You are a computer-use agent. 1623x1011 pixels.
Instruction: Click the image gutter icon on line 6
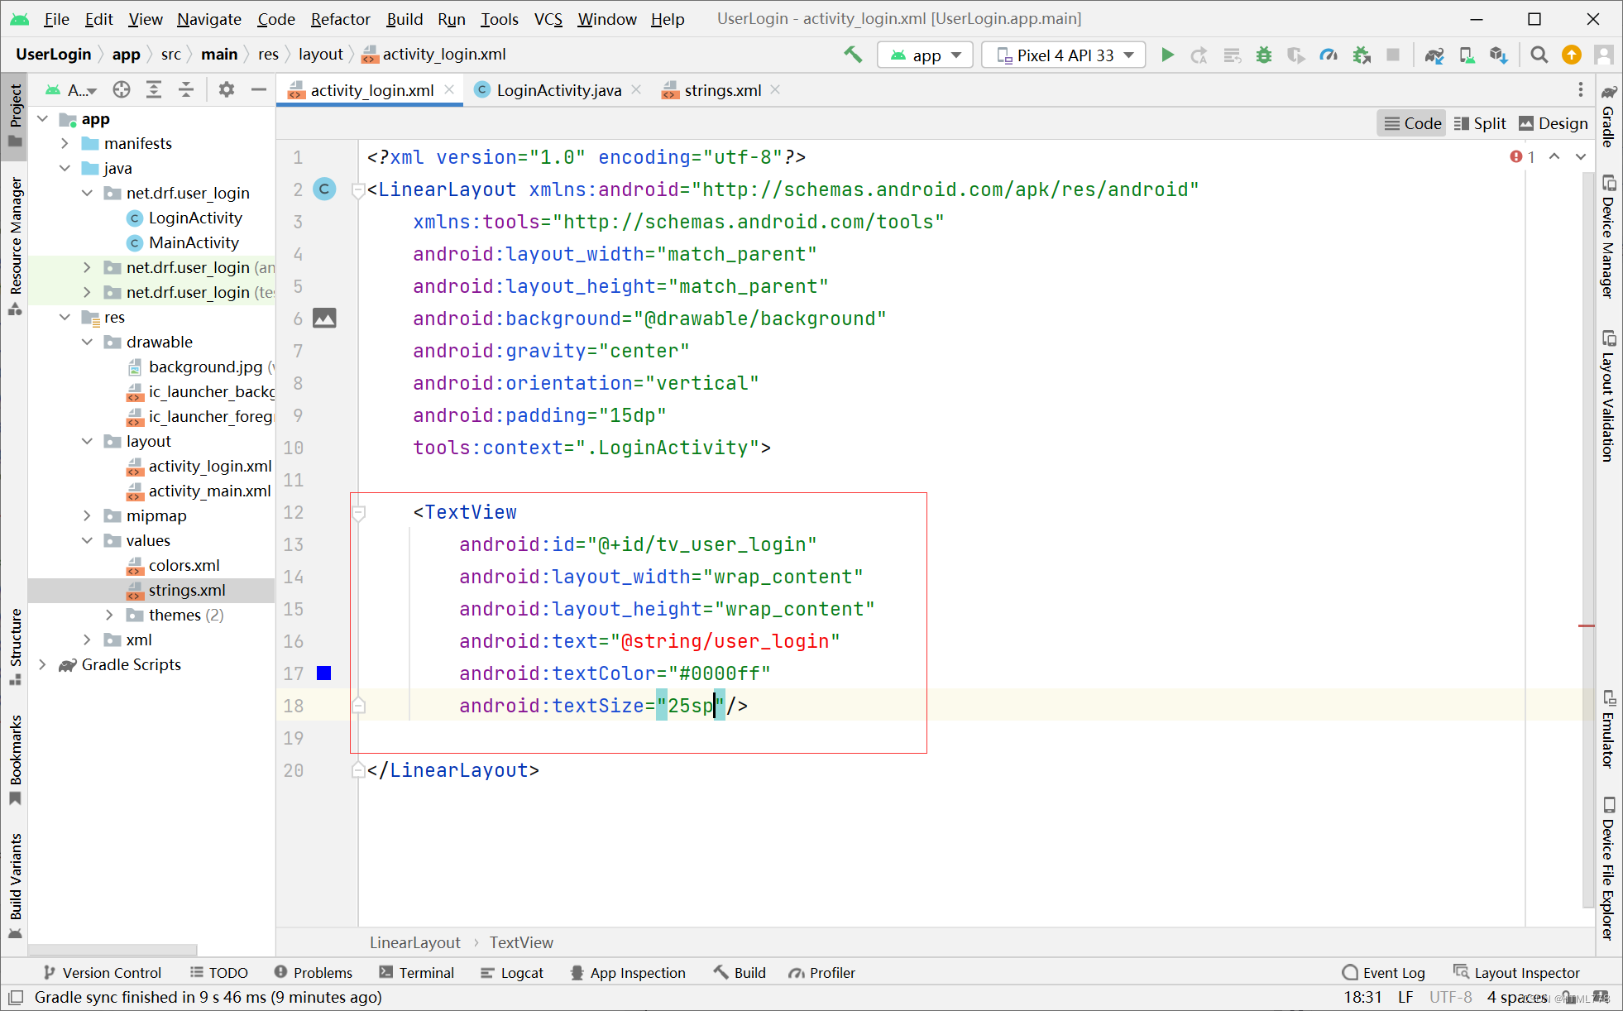[324, 319]
